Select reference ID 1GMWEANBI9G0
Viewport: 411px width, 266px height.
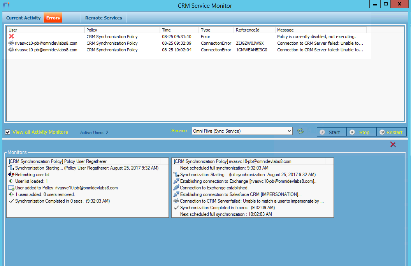252,50
